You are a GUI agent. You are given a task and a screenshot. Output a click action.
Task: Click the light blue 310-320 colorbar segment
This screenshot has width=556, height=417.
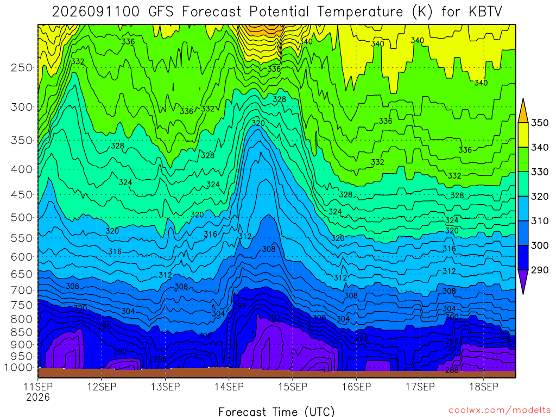pyautogui.click(x=523, y=208)
